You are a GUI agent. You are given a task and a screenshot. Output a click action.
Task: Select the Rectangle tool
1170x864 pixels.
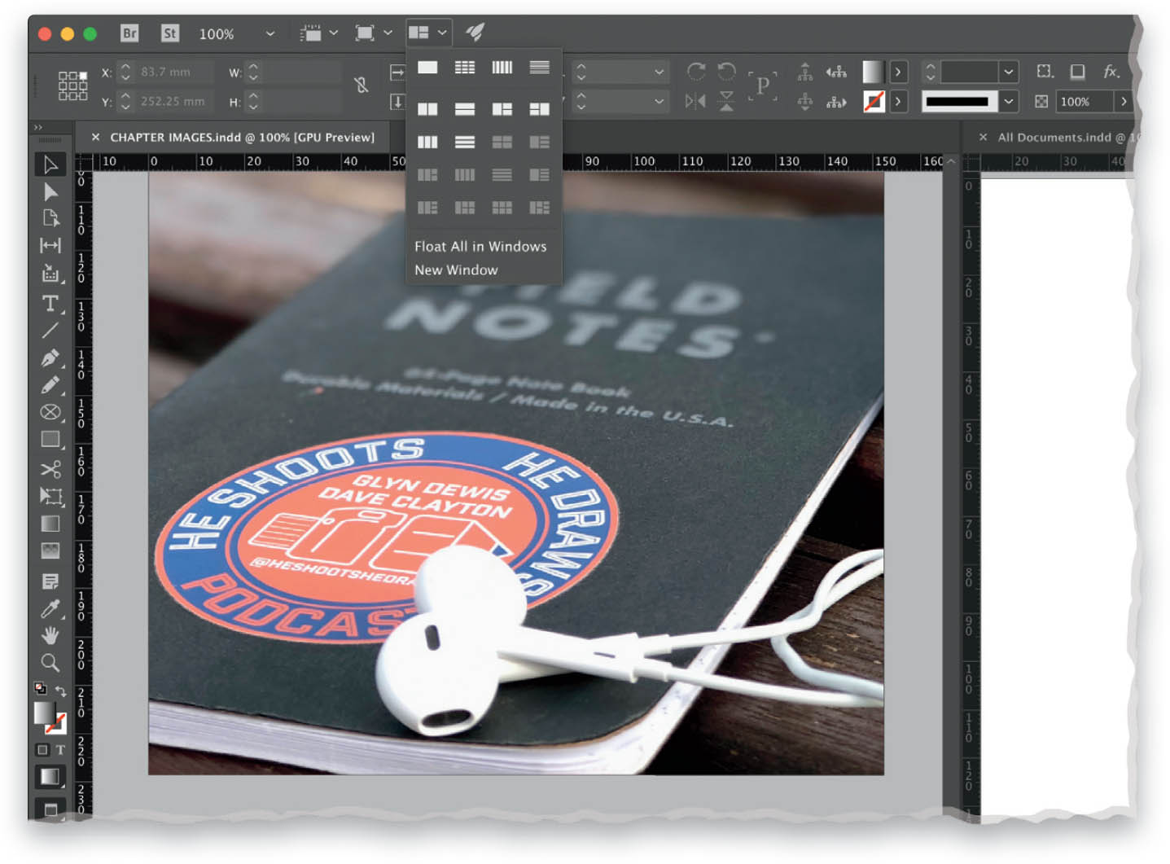coord(50,440)
